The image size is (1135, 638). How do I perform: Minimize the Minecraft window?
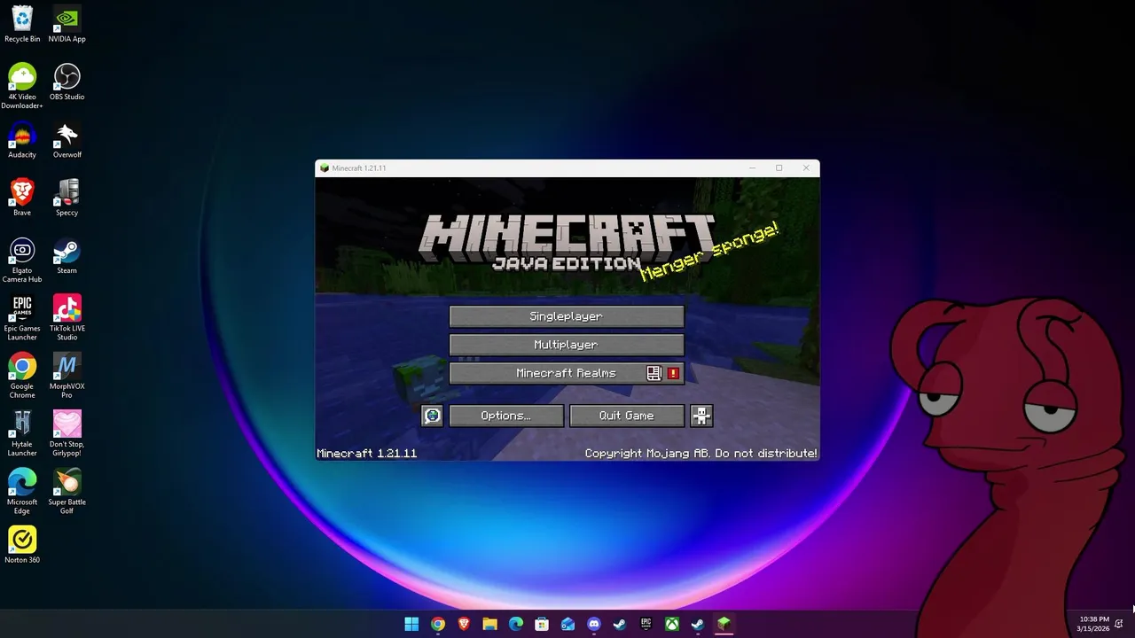tap(752, 168)
